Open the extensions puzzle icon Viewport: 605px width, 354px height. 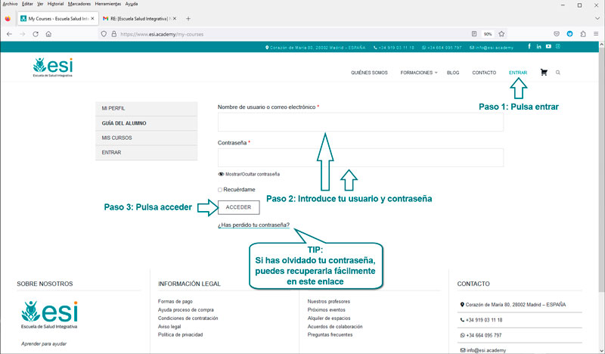583,34
